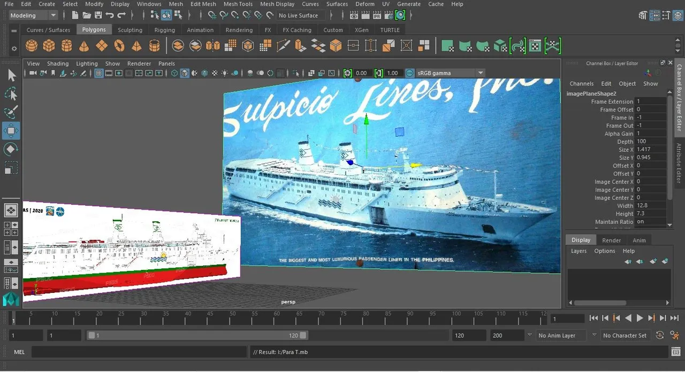Activate the Scale tool
Screen dimensions: 685x372
[11, 168]
